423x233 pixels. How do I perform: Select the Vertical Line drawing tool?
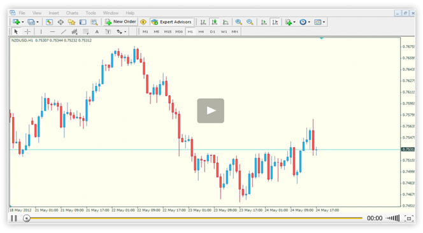tap(41, 32)
